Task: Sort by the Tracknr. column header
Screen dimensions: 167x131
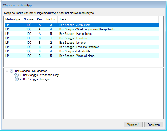Action: pos(51,19)
